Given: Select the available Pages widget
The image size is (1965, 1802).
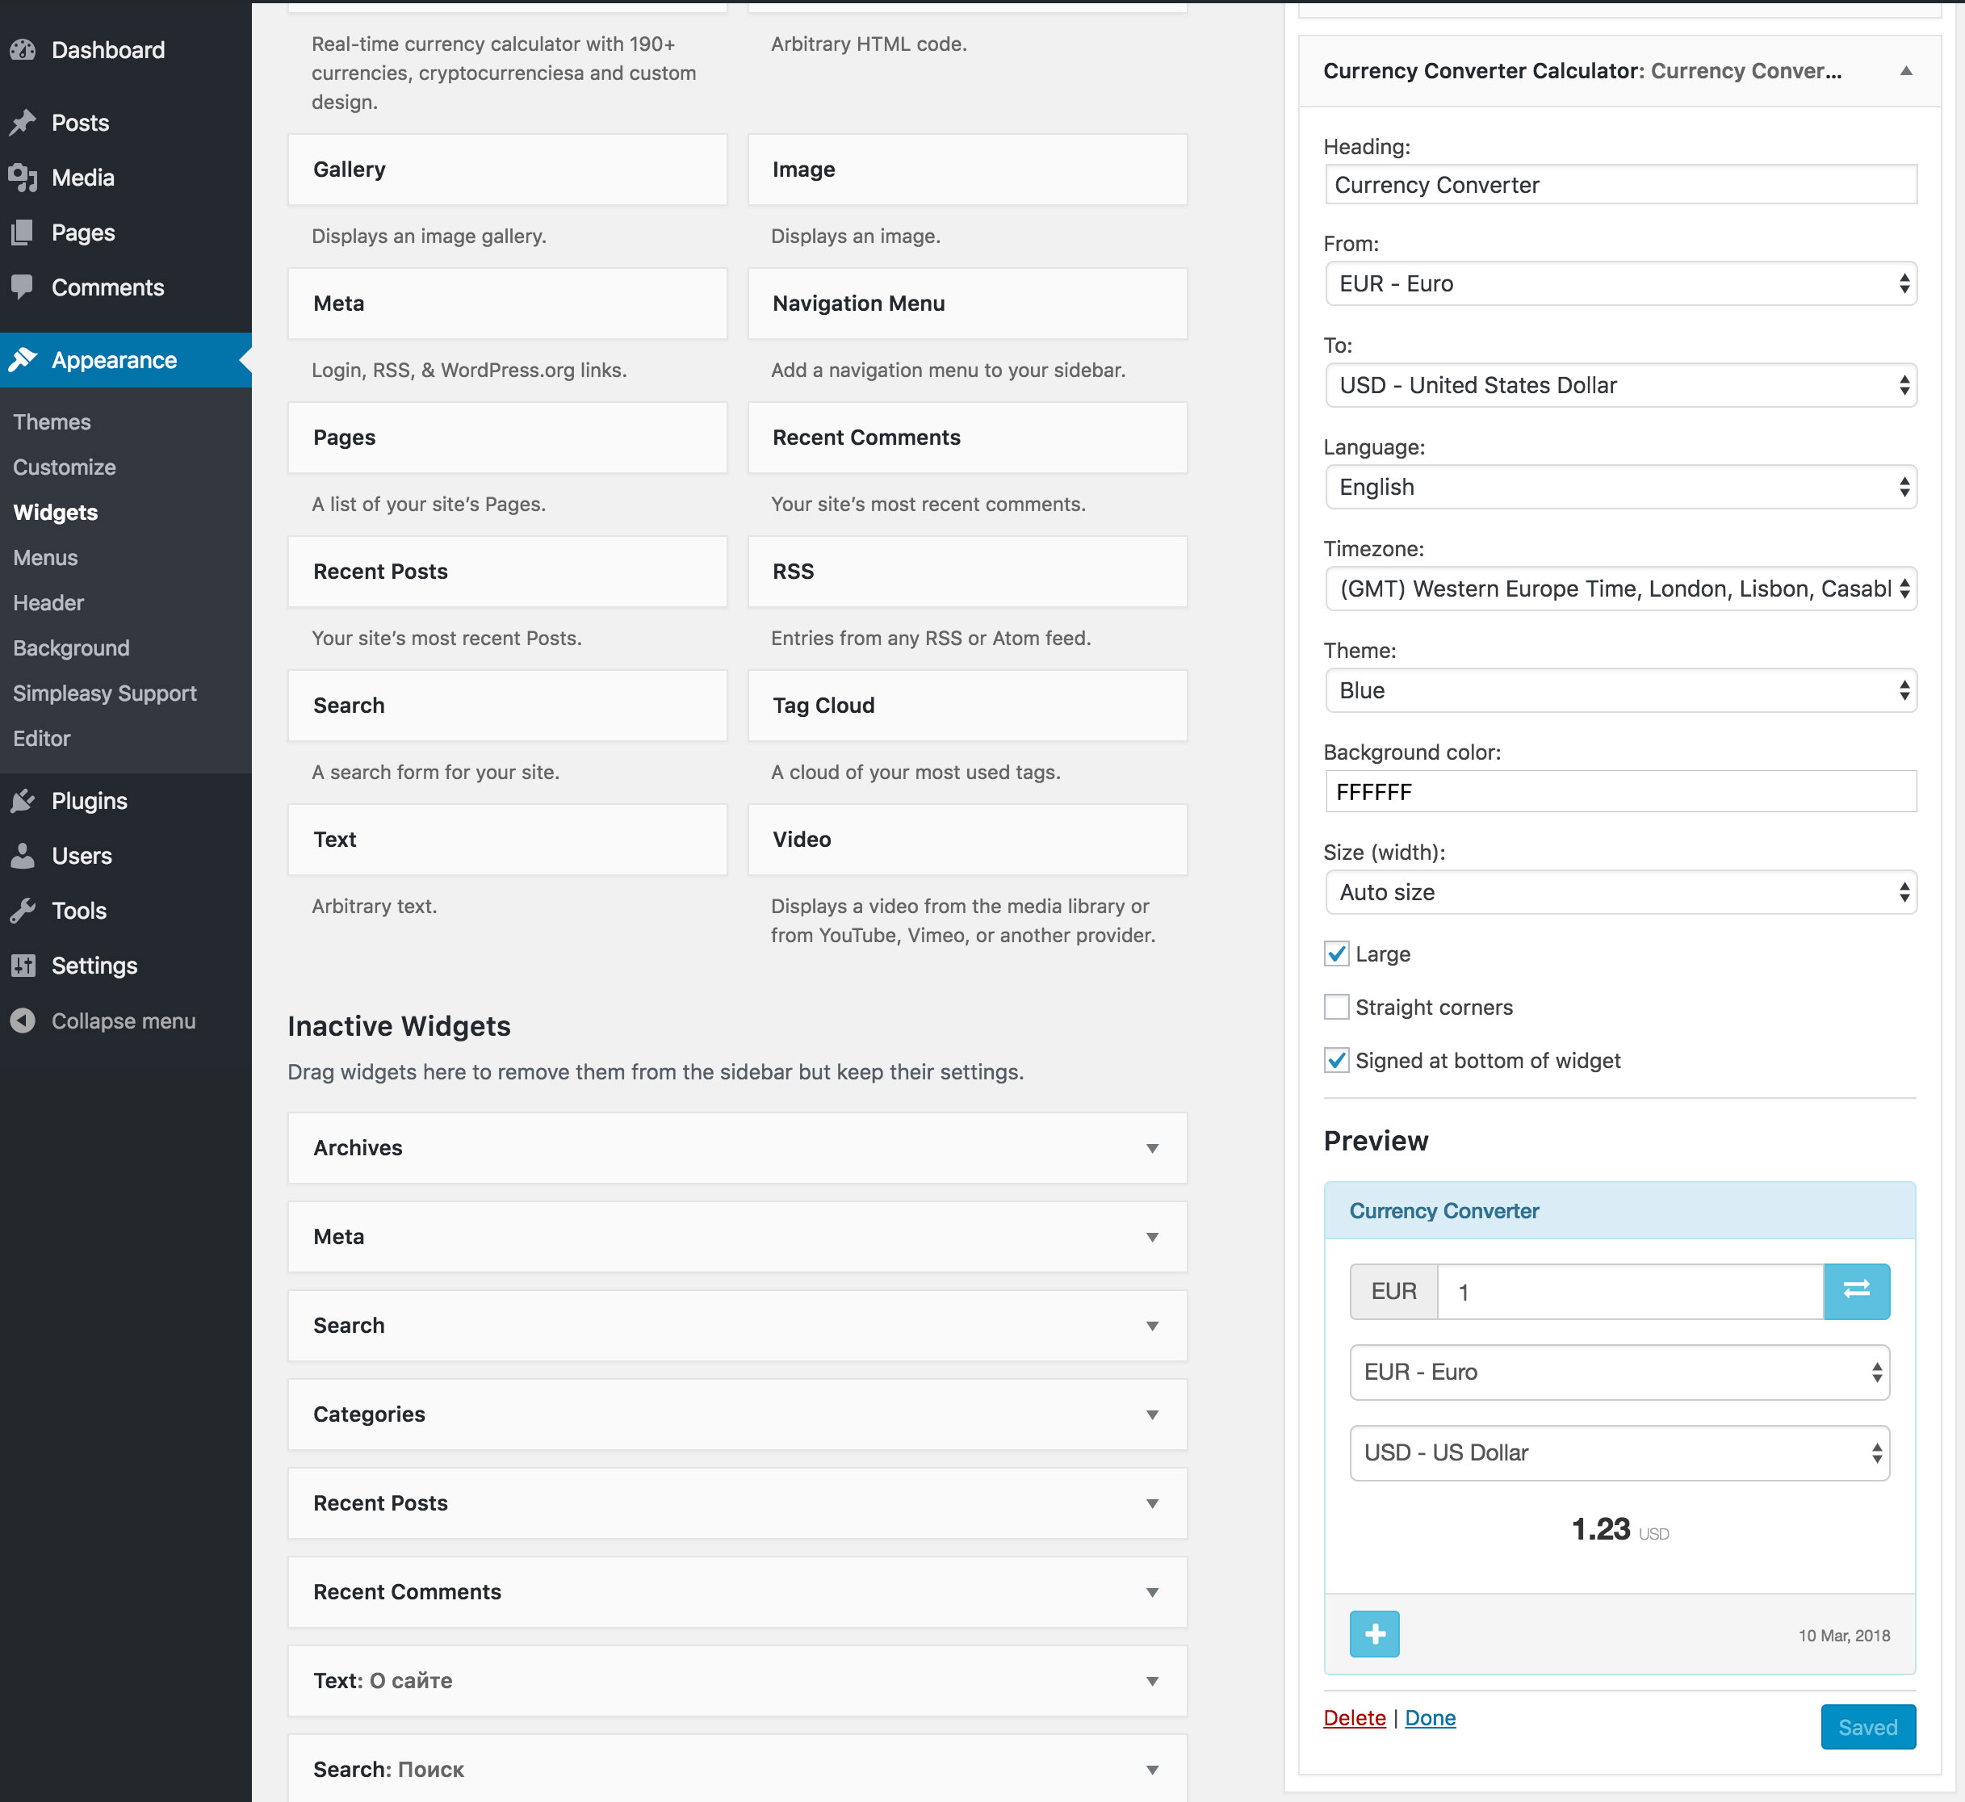Looking at the screenshot, I should pyautogui.click(x=507, y=437).
